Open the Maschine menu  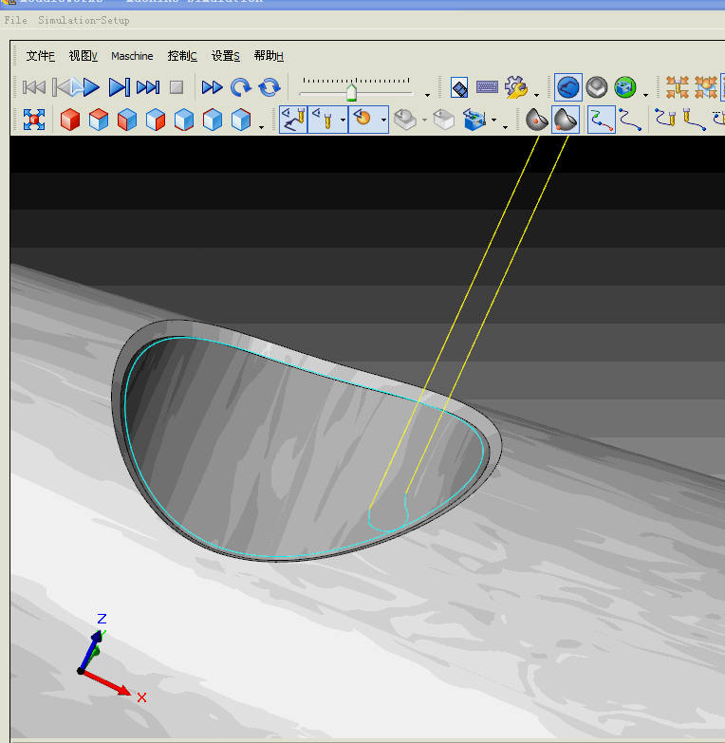(x=132, y=56)
